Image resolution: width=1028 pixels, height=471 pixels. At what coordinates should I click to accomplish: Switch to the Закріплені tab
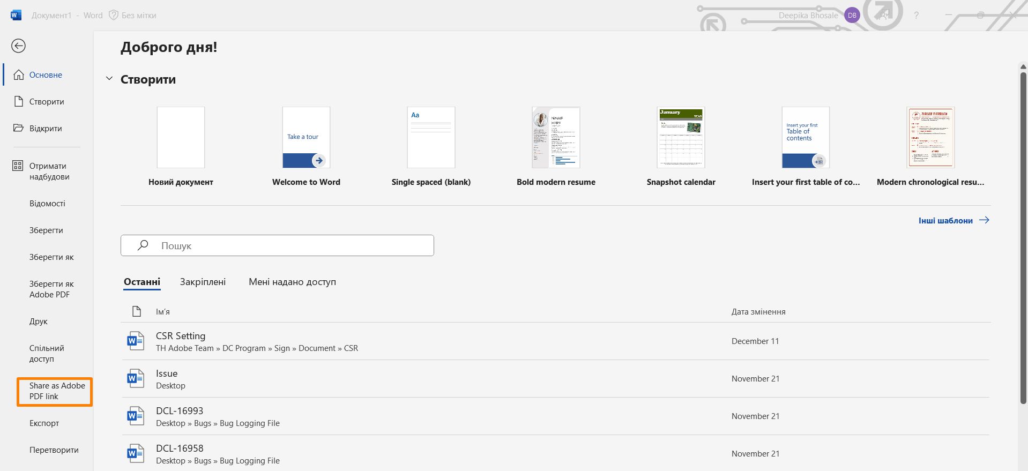pyautogui.click(x=203, y=282)
